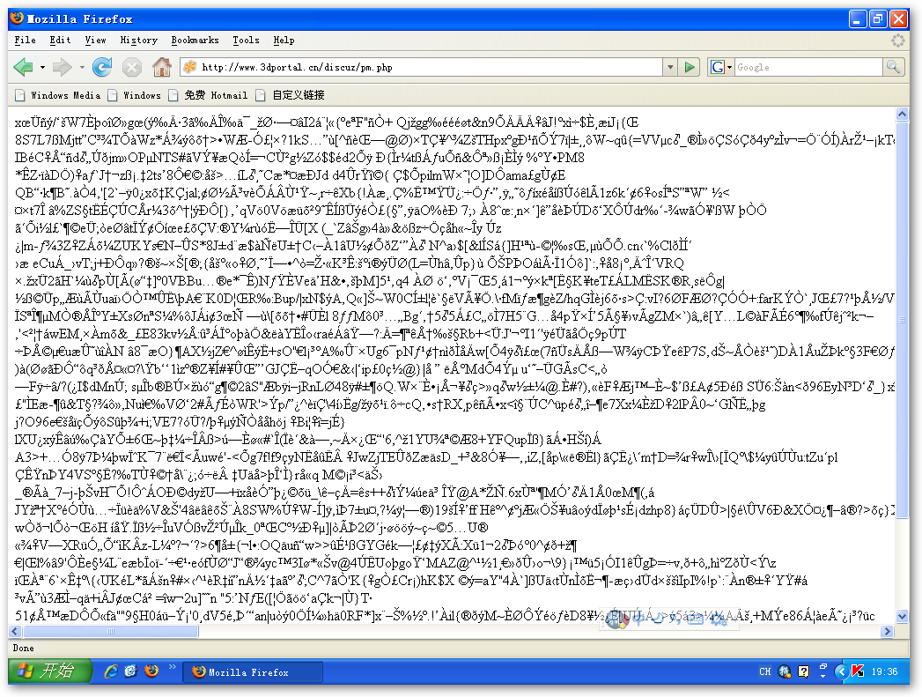This screenshot has width=922, height=697.
Task: Go to the Home page
Action: 162,67
